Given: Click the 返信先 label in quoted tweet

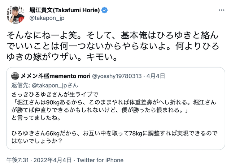Looking at the screenshot, I should click(21, 85).
